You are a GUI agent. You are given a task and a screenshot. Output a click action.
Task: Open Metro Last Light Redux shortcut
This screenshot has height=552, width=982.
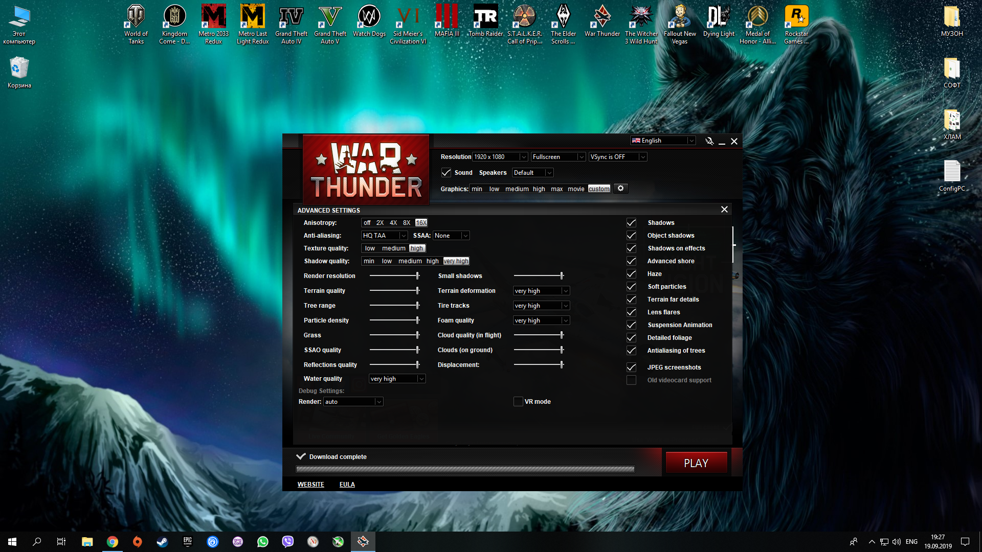coord(252,24)
